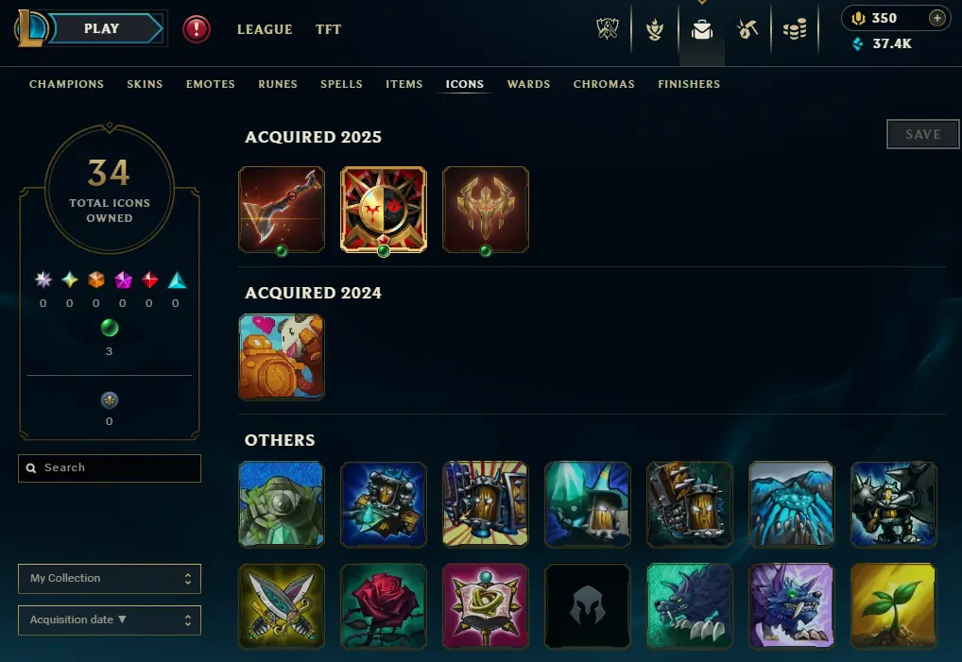Filter by orange cube gem rarity
962x662 pixels.
pos(96,280)
